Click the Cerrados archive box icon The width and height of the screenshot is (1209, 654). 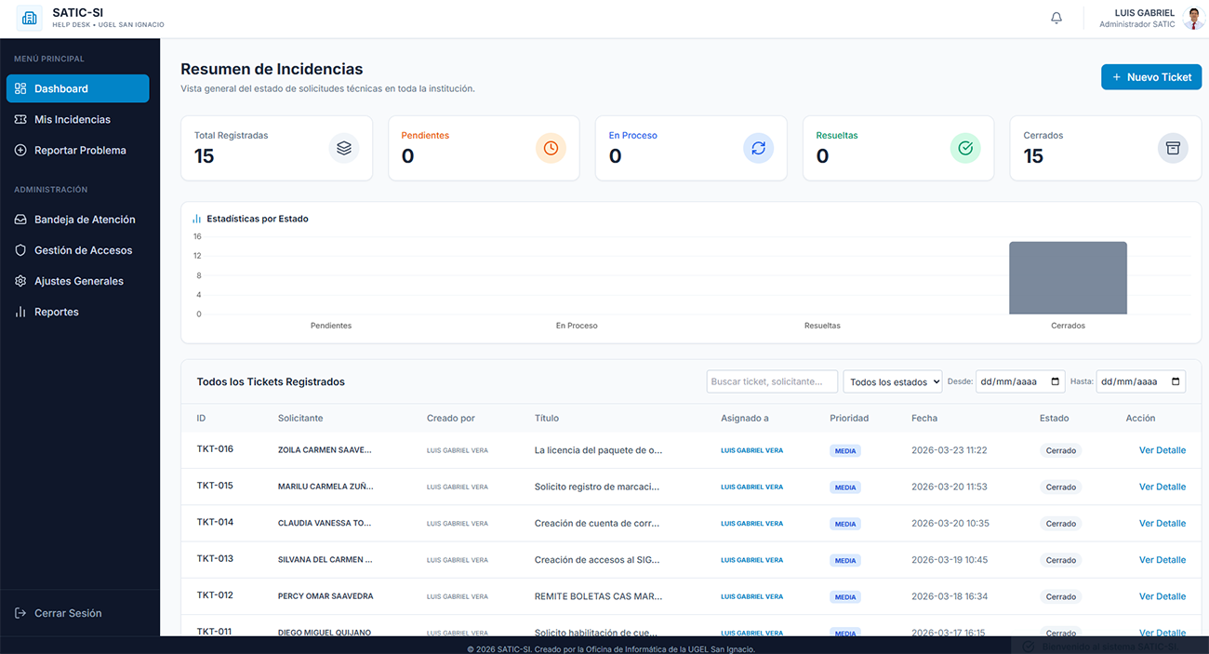(1173, 148)
